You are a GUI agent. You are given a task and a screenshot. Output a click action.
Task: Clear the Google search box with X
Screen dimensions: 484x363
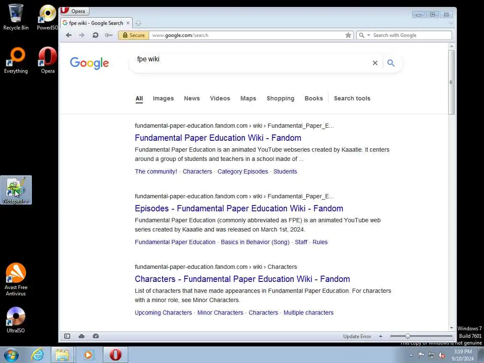pos(375,63)
